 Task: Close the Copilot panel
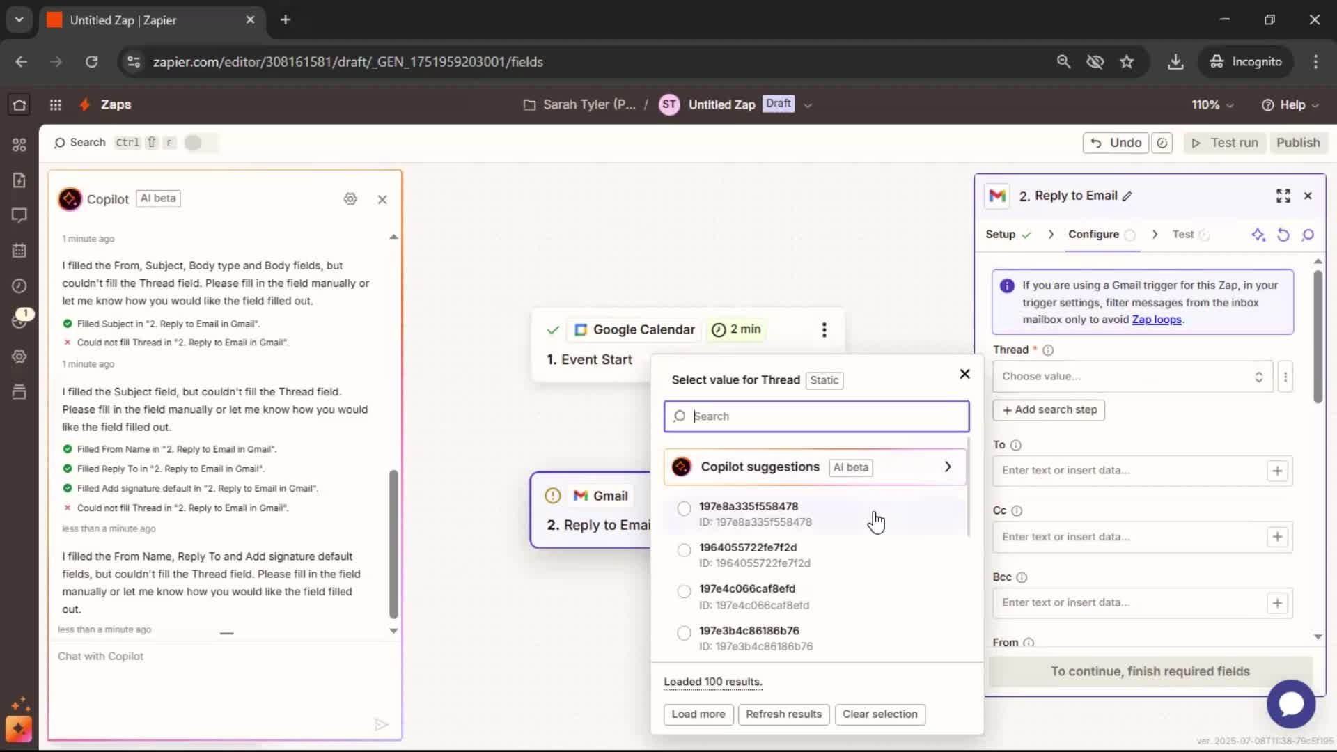click(382, 200)
